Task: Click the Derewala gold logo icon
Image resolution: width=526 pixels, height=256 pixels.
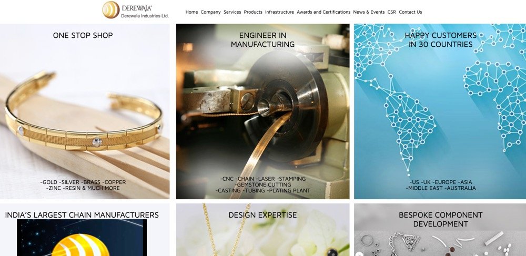Action: tap(111, 9)
